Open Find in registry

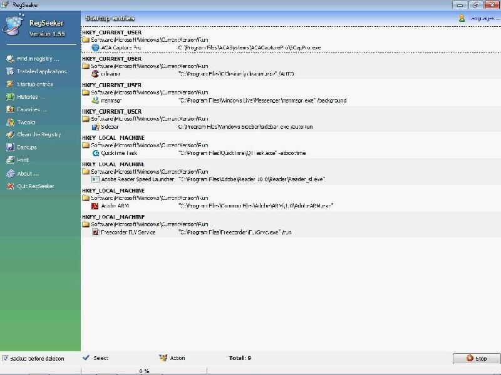point(38,59)
